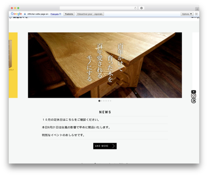
Task: Select the fifth carousel slide dot
Action: (108, 101)
